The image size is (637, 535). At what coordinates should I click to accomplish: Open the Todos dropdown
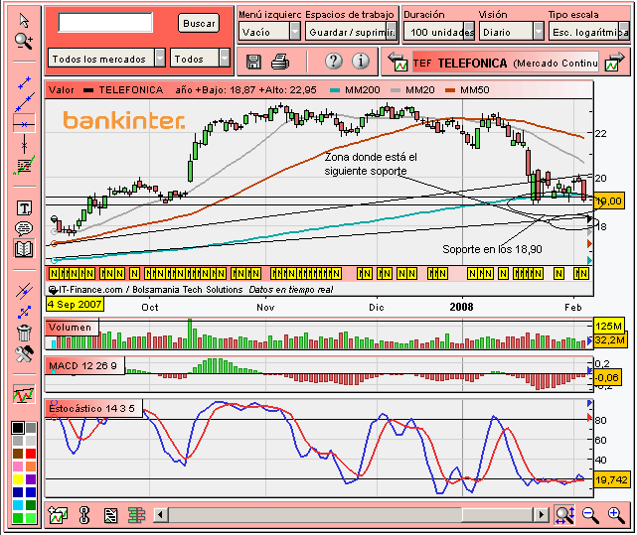pos(201,58)
